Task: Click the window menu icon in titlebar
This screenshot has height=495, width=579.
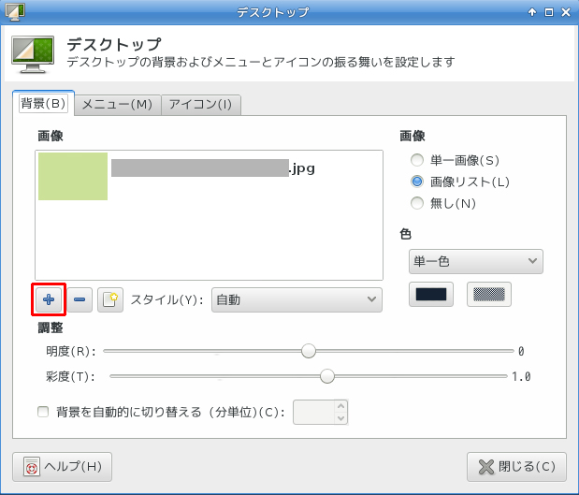Action: point(10,12)
